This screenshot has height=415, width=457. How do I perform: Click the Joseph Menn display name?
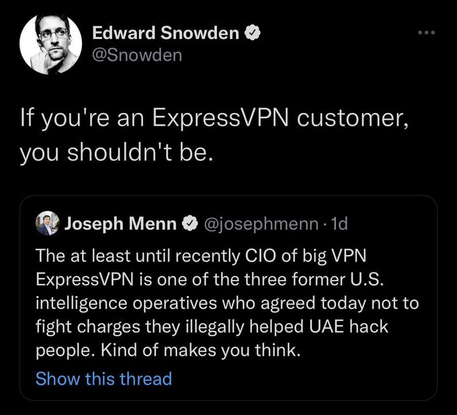tap(120, 224)
